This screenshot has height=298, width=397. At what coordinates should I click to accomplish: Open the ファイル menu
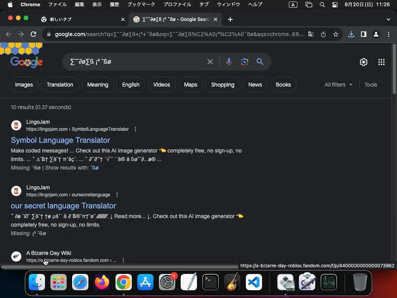click(x=57, y=4)
